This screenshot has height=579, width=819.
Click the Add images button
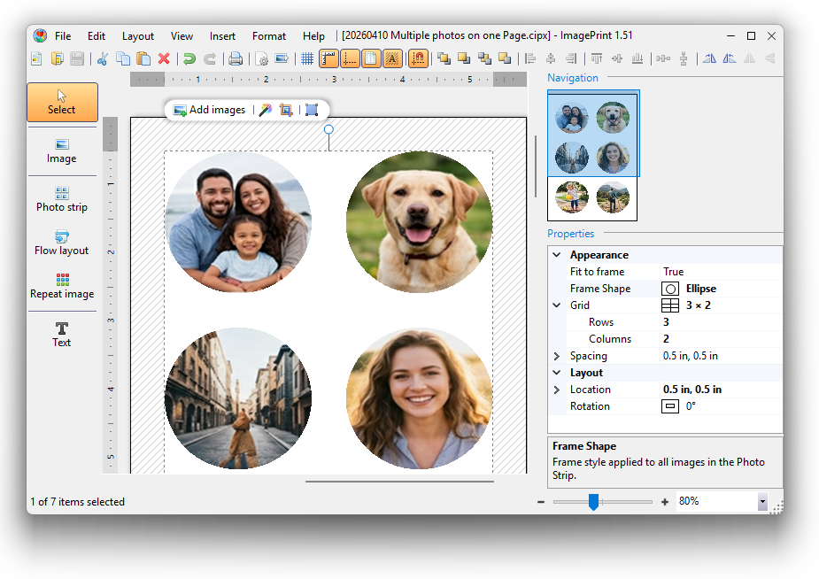pyautogui.click(x=209, y=110)
